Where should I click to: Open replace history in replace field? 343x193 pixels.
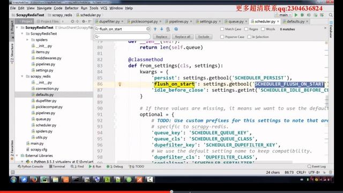(96, 36)
